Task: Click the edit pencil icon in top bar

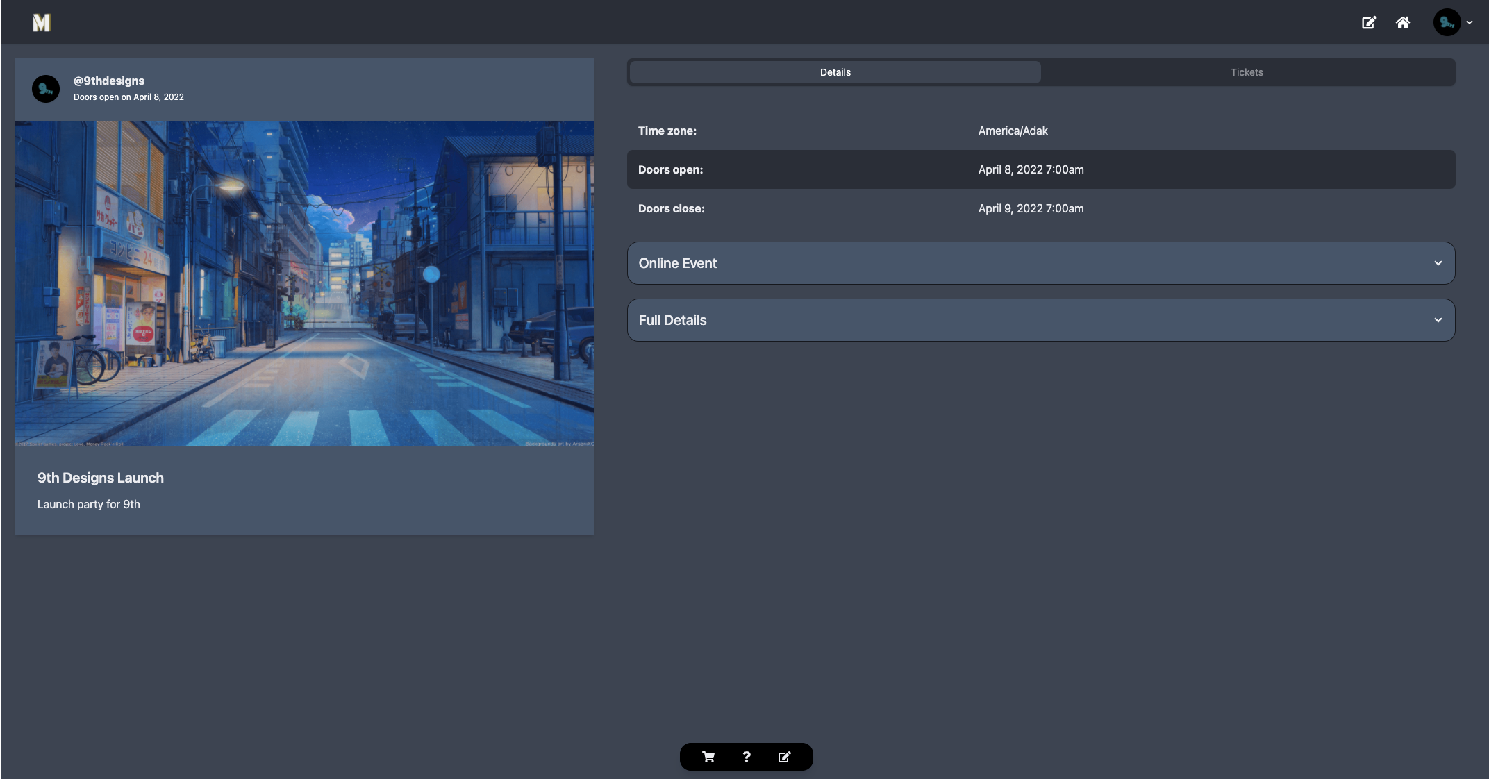Action: [x=1368, y=23]
